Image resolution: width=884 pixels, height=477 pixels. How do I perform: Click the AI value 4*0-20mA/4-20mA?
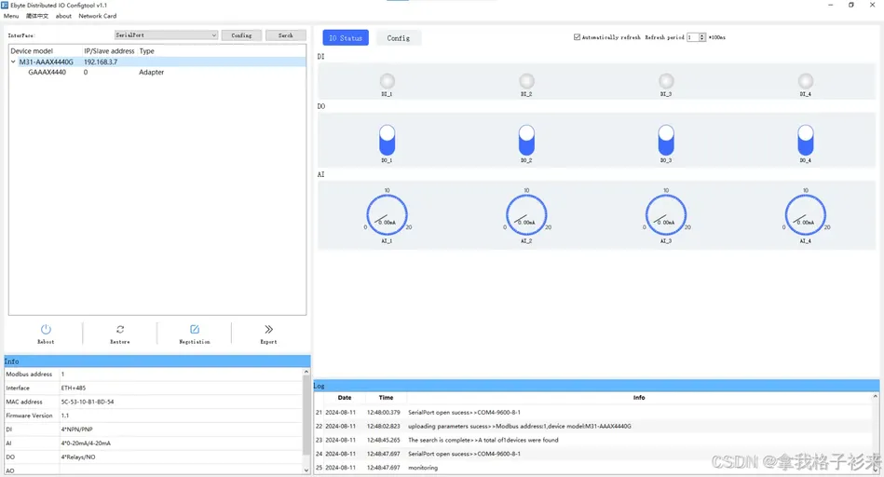tap(86, 443)
